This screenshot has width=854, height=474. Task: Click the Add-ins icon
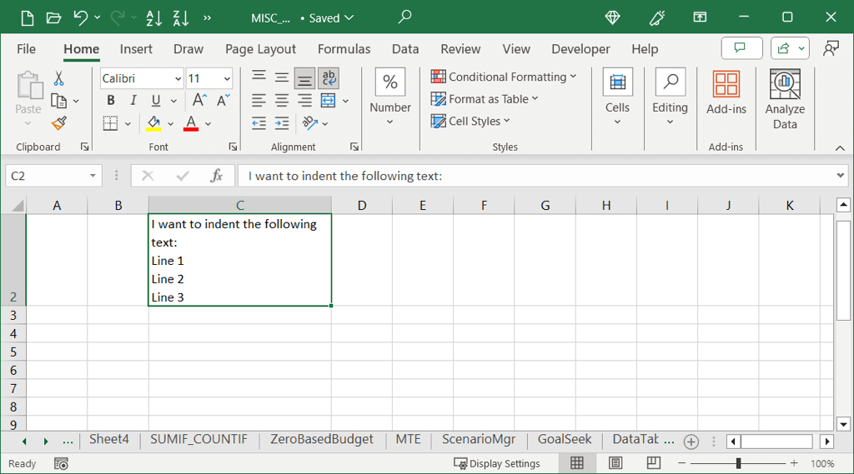[x=726, y=92]
